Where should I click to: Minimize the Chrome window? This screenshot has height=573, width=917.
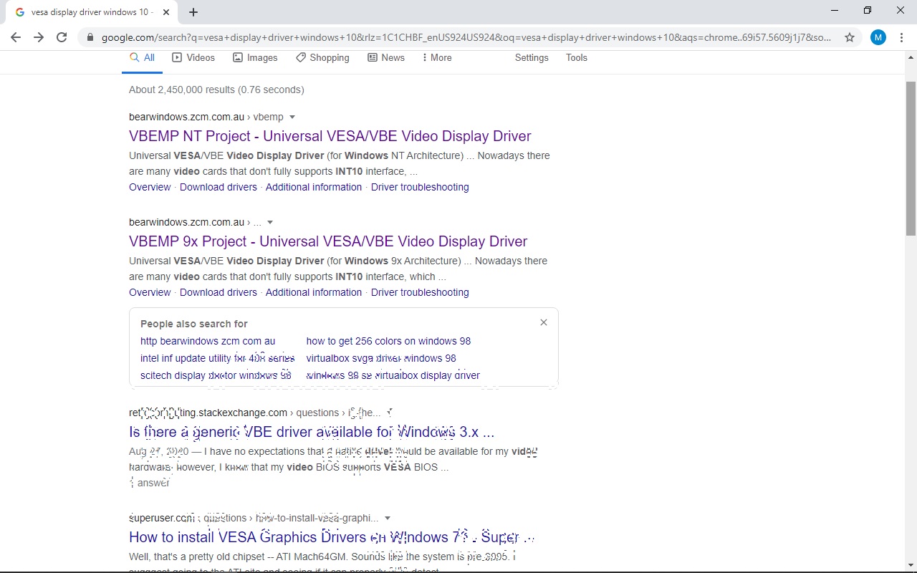(x=835, y=10)
